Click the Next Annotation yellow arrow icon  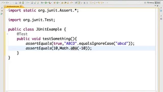tap(91, 3)
